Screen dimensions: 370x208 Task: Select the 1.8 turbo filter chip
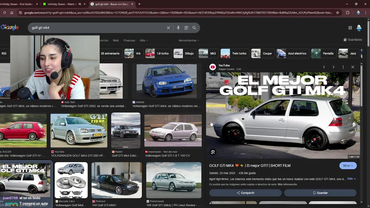click(x=158, y=53)
